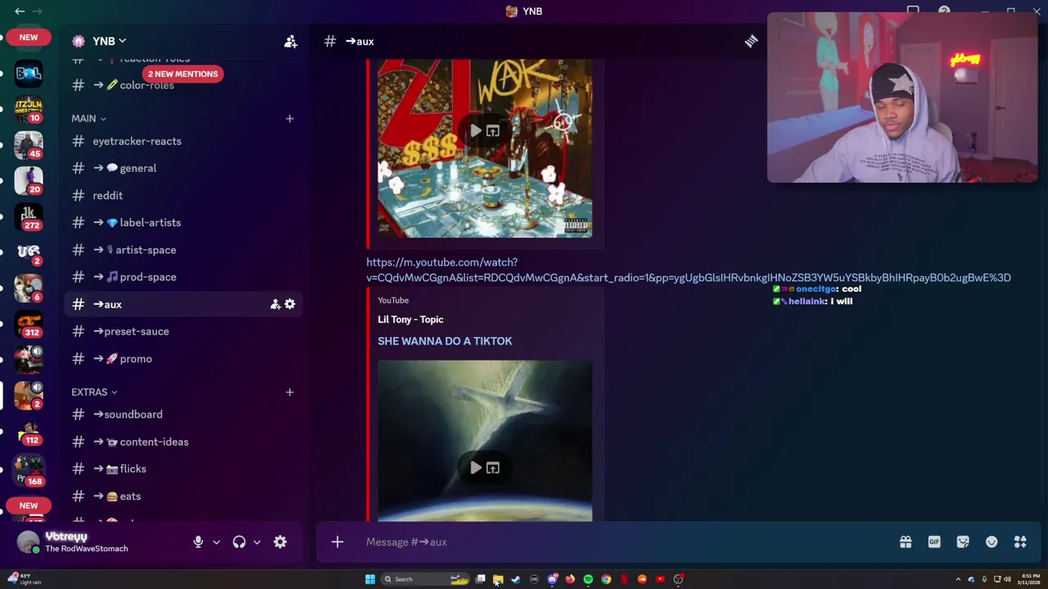Open the content-ideas channel
Viewport: 1048px width, 589px height.
[183, 442]
